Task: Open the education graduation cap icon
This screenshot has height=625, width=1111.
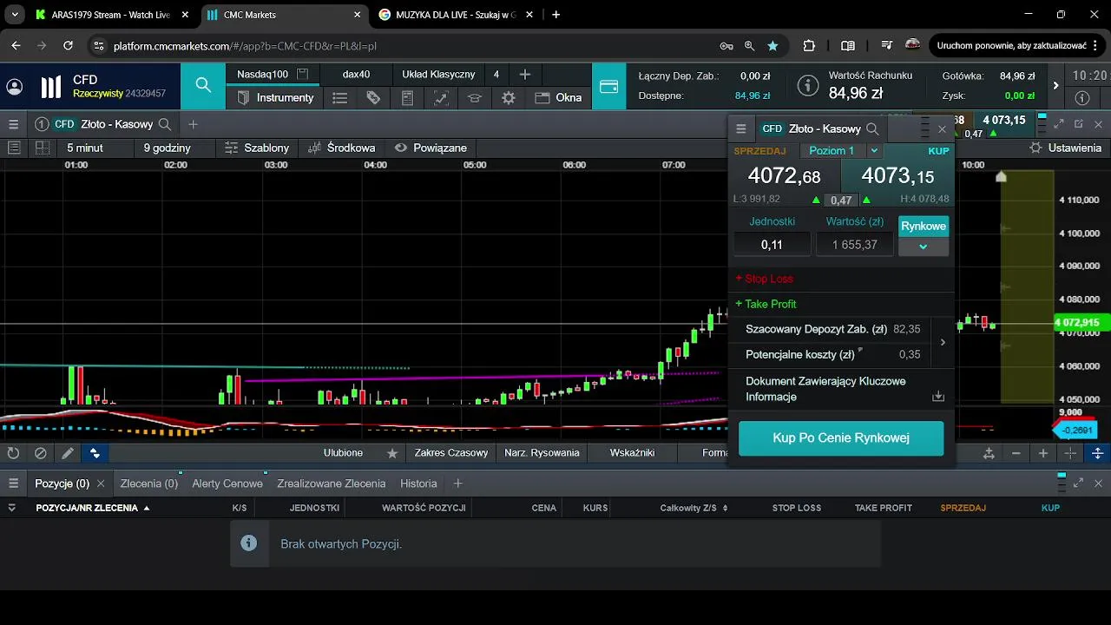Action: pyautogui.click(x=475, y=98)
